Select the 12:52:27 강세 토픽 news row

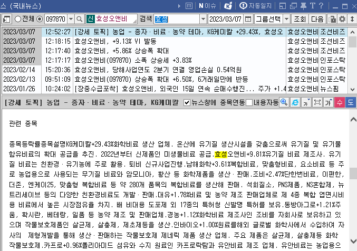pos(175,32)
